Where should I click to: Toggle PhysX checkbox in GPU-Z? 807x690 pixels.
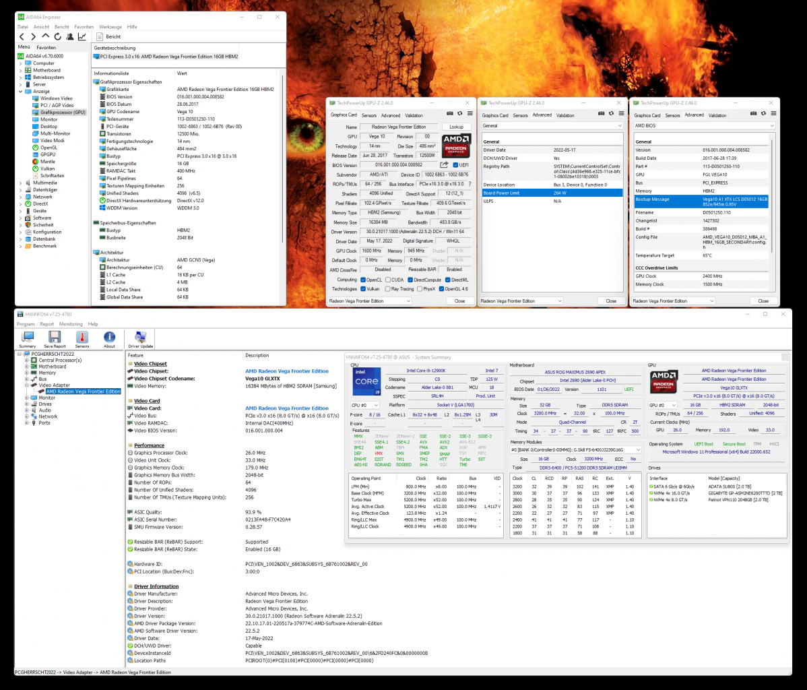[x=420, y=289]
